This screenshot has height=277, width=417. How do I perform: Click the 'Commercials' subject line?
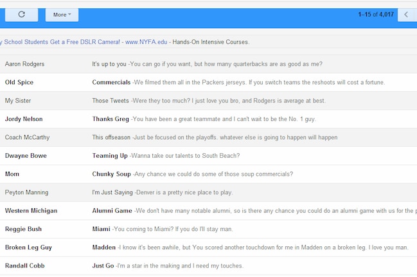(111, 82)
